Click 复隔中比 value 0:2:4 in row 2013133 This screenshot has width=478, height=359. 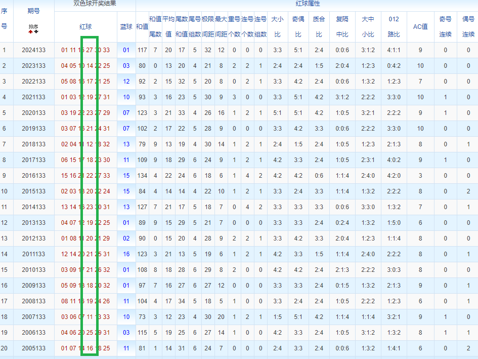(x=342, y=223)
